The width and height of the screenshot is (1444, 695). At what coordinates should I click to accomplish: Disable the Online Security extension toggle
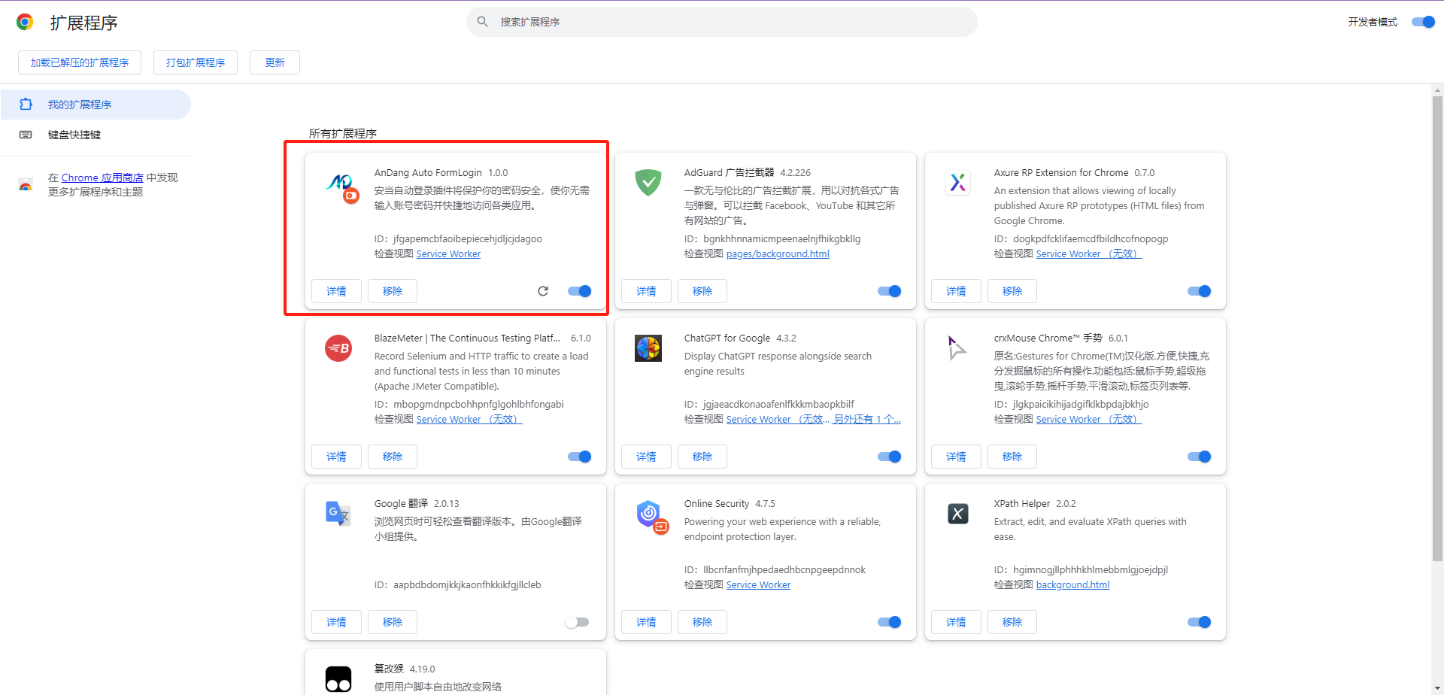[x=889, y=622]
